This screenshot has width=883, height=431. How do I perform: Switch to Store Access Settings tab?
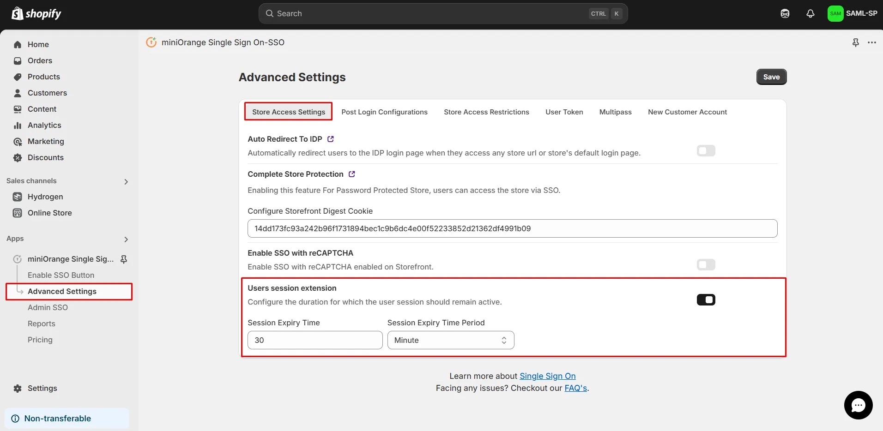289,112
